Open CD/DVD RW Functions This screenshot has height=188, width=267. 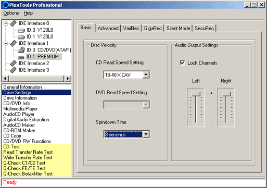(36, 141)
